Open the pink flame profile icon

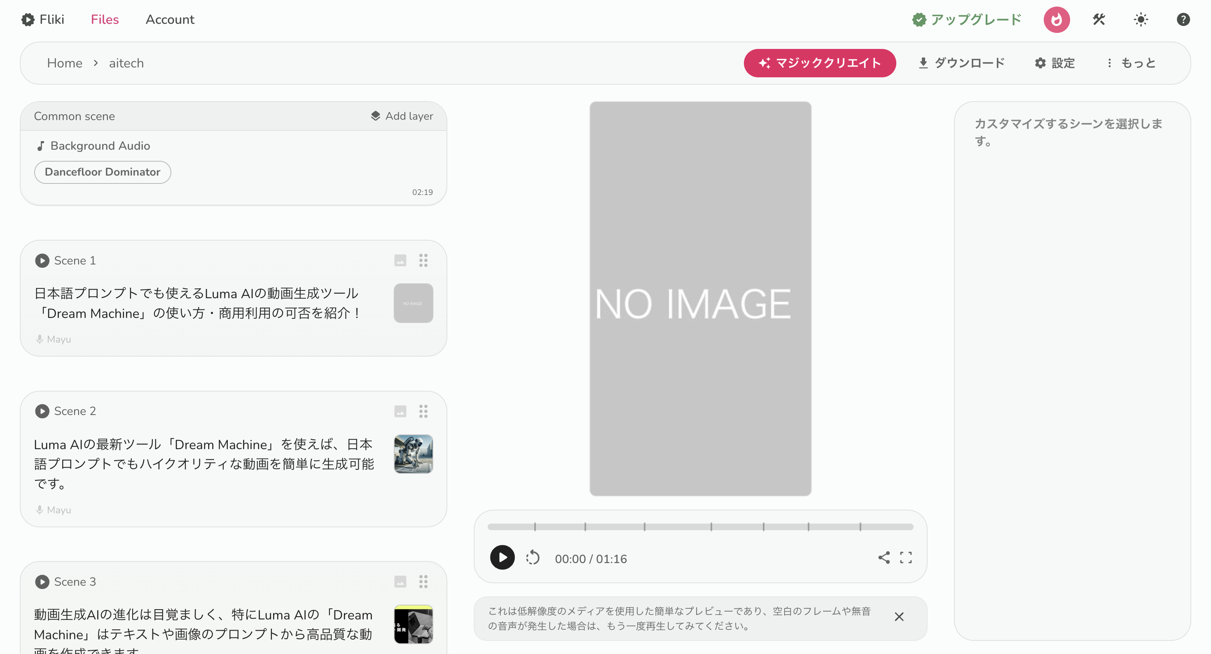pos(1057,19)
